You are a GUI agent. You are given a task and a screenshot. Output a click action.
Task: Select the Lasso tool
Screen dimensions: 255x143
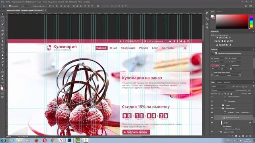(2, 21)
